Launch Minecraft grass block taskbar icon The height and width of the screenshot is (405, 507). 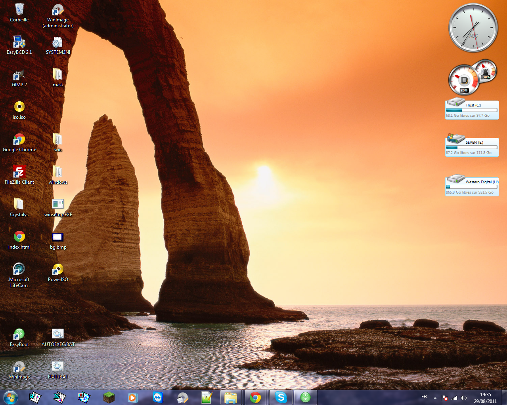(109, 397)
